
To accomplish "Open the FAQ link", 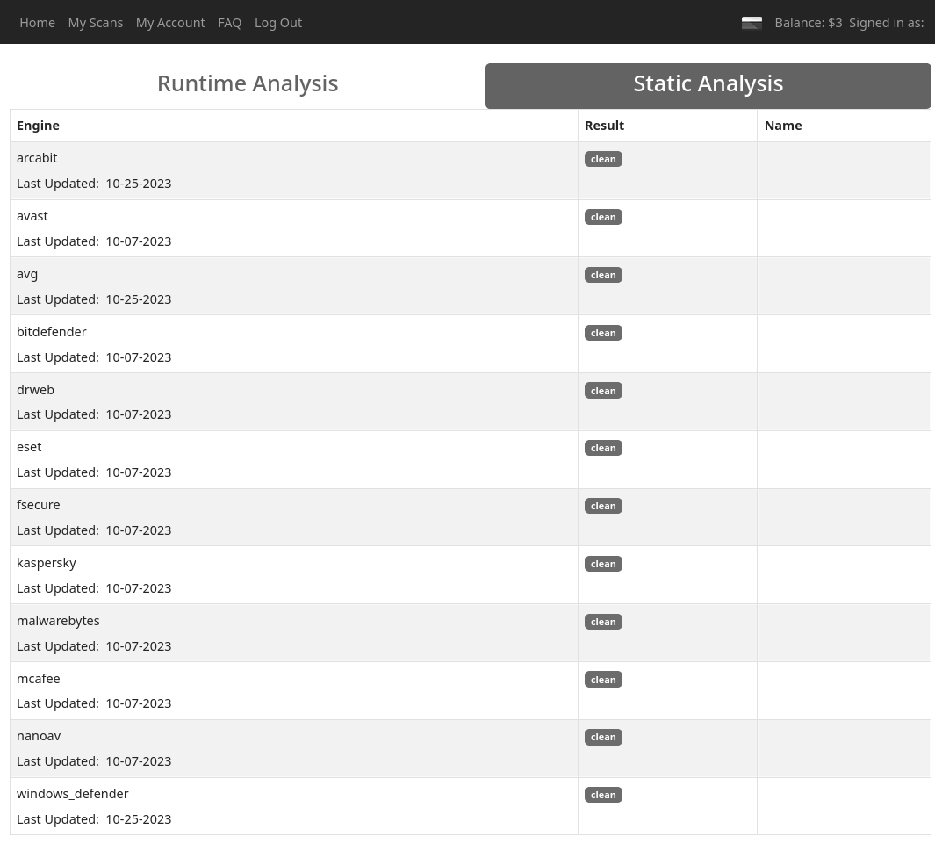I will point(229,23).
